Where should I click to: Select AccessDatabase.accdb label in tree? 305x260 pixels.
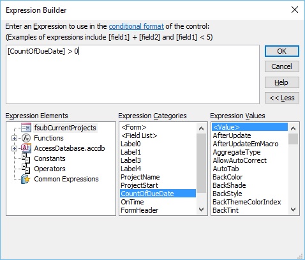(70, 148)
